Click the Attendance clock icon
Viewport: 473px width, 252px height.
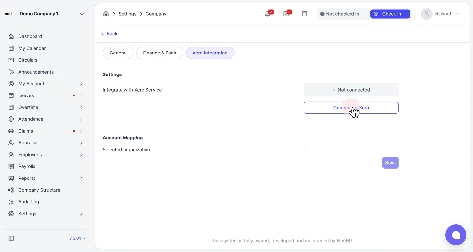point(11,119)
